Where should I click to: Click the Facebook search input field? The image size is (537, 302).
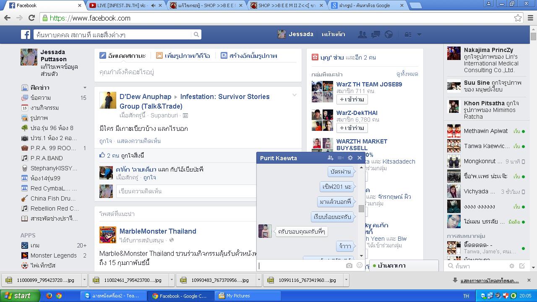click(112, 34)
